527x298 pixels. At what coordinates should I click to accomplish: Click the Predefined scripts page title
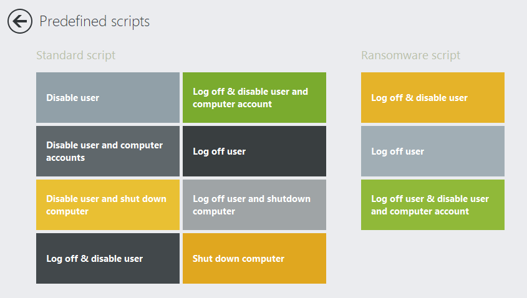[x=95, y=21]
